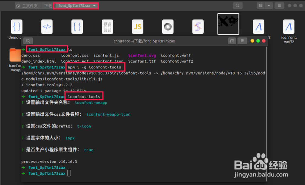Open the iconfont.ttf font file icon
The height and width of the screenshot is (185, 305).
228,24
